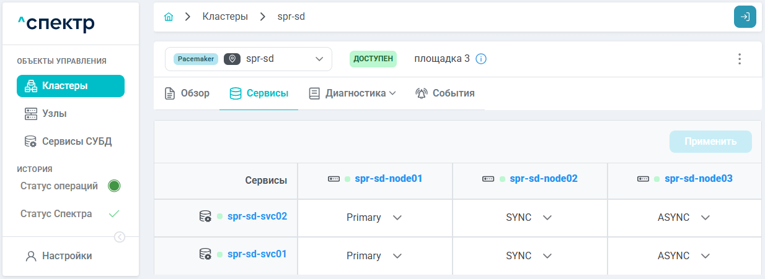Click the database icon of spr-sd-svc01
Screen dimensions: 765x279
[x=205, y=254]
